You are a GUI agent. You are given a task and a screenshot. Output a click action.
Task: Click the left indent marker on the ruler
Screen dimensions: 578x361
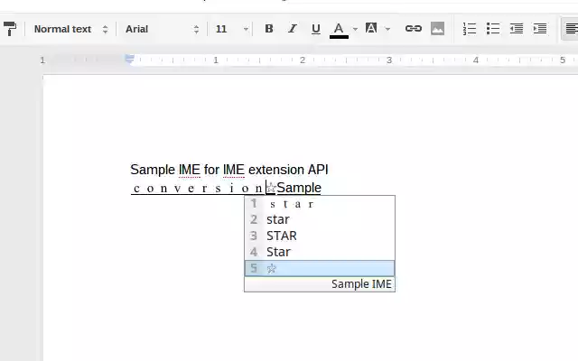(129, 59)
